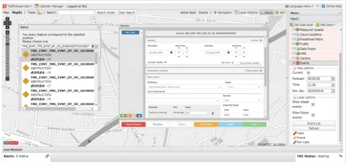
Task: Click the Search street button
Action: tap(105, 13)
